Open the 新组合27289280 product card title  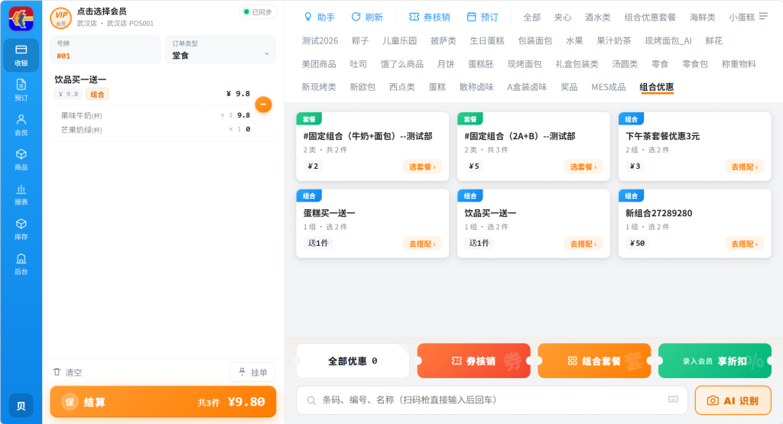tap(658, 213)
